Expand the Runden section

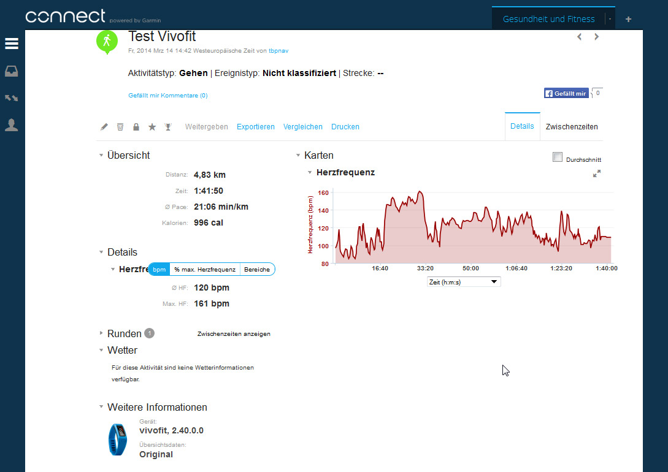coord(102,333)
